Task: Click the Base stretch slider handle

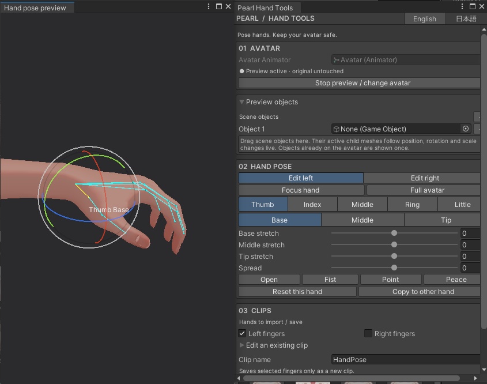Action: [394, 233]
